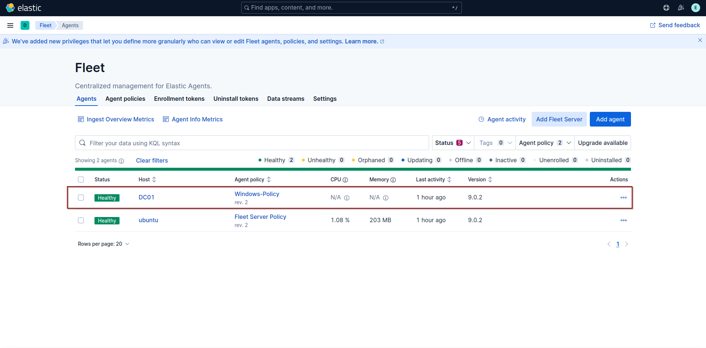Click the Memory column info icon

tap(393, 180)
